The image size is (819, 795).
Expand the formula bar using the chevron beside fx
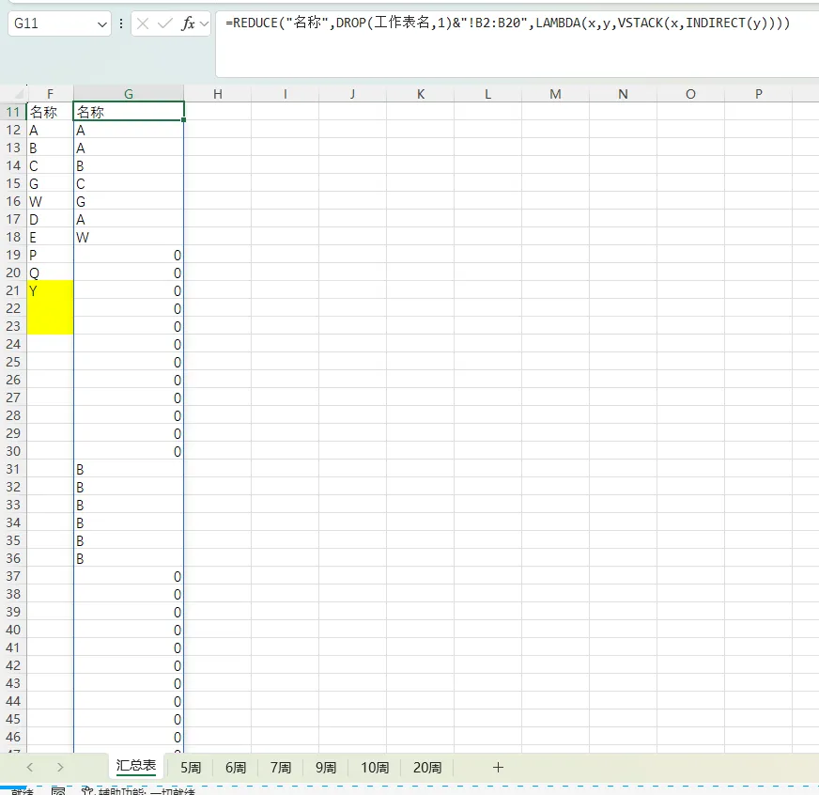[204, 23]
